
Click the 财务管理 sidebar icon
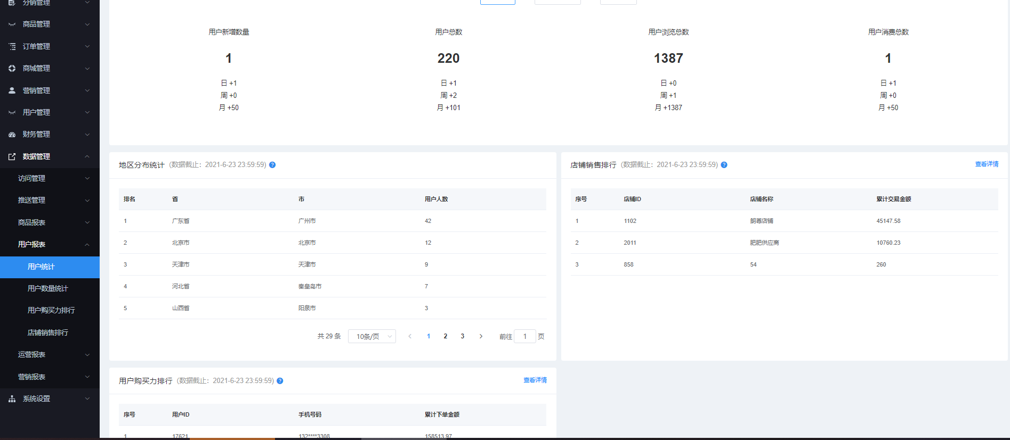[x=12, y=135]
